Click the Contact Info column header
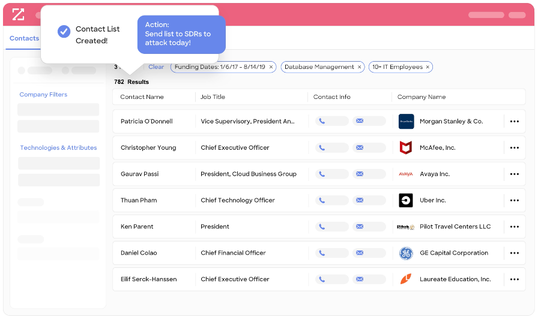 click(x=331, y=97)
